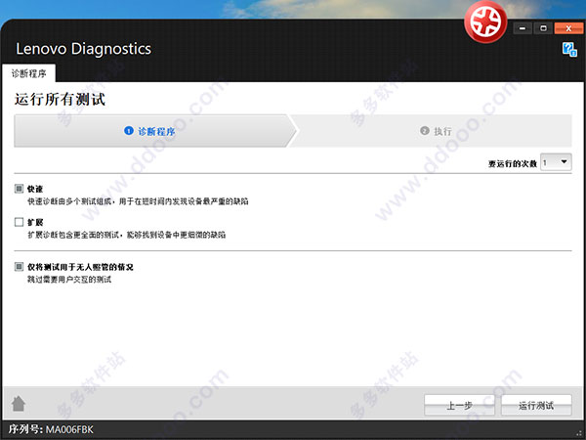Screen dimensions: 586x440
Task: Open the 要运行的次数 dropdown
Action: [x=555, y=161]
